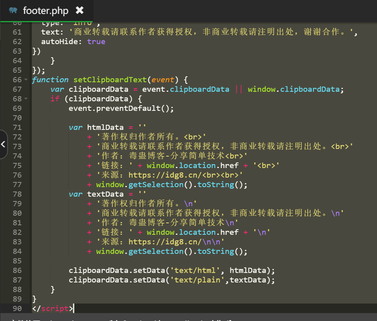Collapse the left side panel handle
377x321 pixels.
tap(3, 144)
